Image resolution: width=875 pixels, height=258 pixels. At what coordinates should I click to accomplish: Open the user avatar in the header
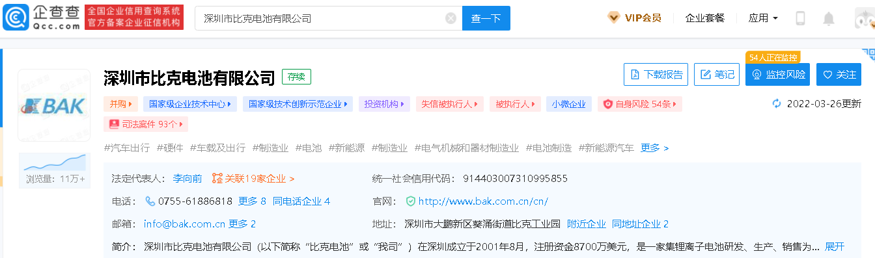(x=865, y=18)
